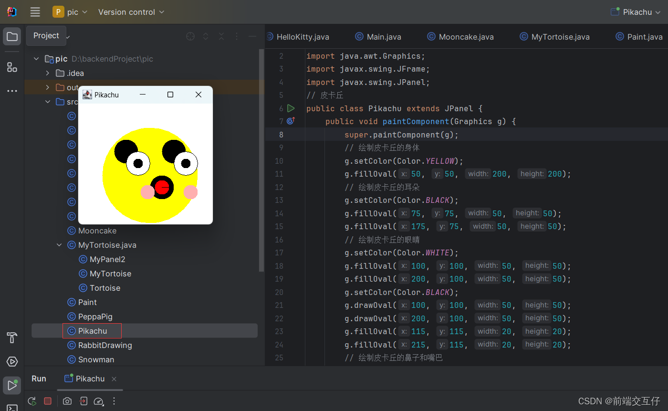This screenshot has height=411, width=668.
Task: Rerun Pikachu in Run toolbar
Action: (x=32, y=401)
